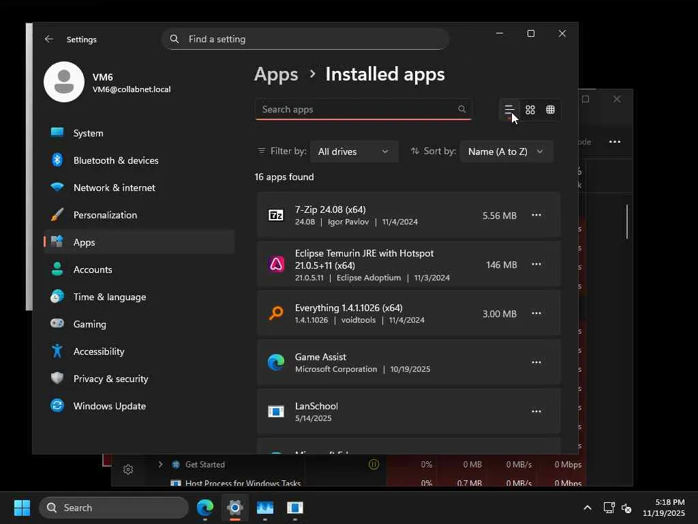Click the Search apps field

(x=363, y=109)
